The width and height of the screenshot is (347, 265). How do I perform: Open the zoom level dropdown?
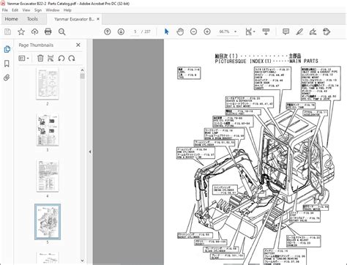235,31
